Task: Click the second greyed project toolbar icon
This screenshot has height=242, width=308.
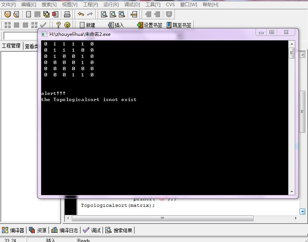Action: click(157, 14)
